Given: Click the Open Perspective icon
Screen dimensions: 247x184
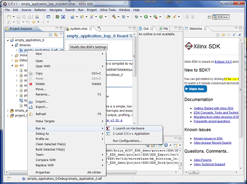Looking at the screenshot, I should pyautogui.click(x=209, y=17).
